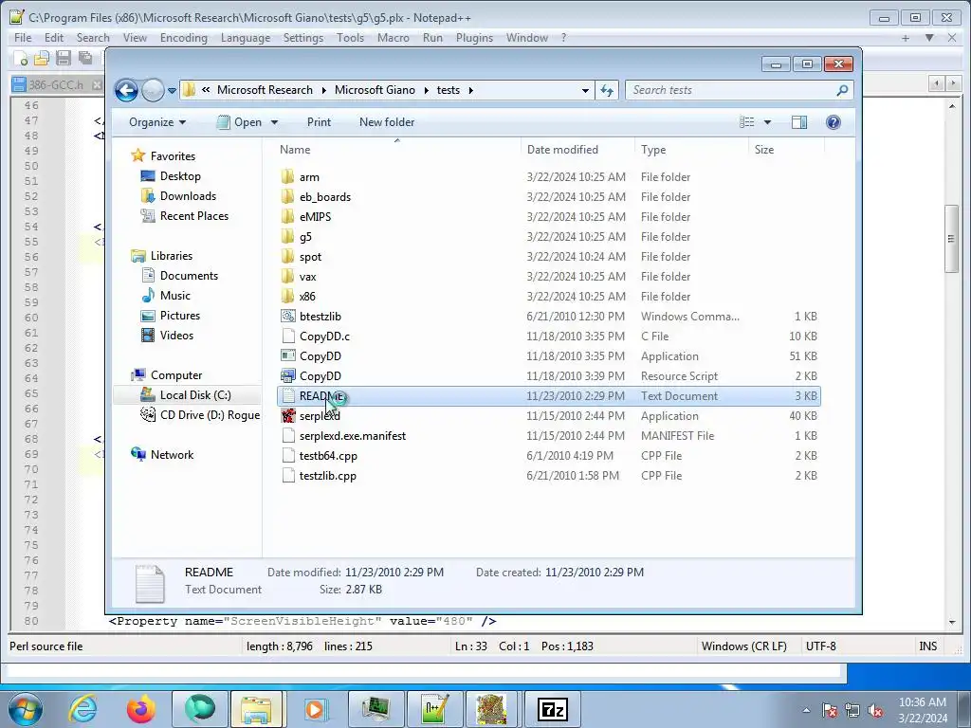The width and height of the screenshot is (971, 728).
Task: Open Notepad++ Language menu
Action: pyautogui.click(x=246, y=38)
